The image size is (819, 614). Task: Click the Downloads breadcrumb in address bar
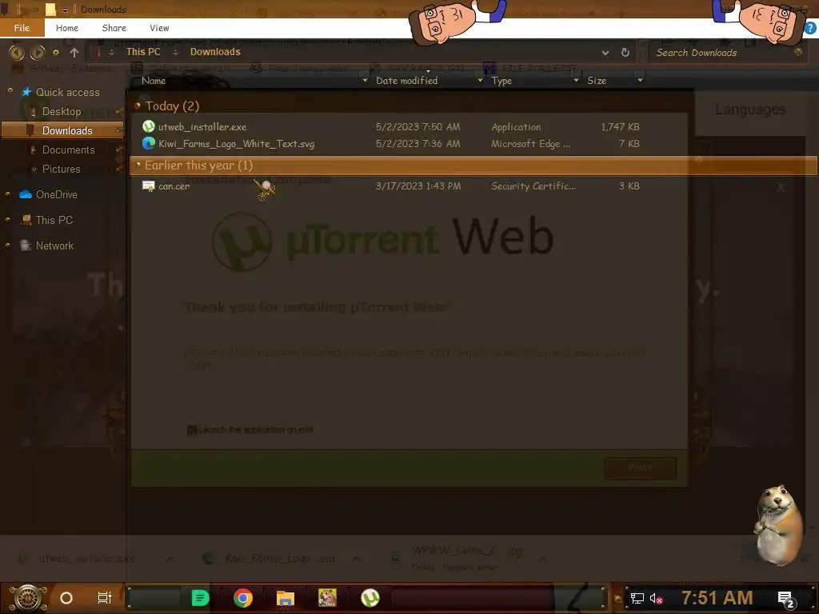click(x=215, y=52)
